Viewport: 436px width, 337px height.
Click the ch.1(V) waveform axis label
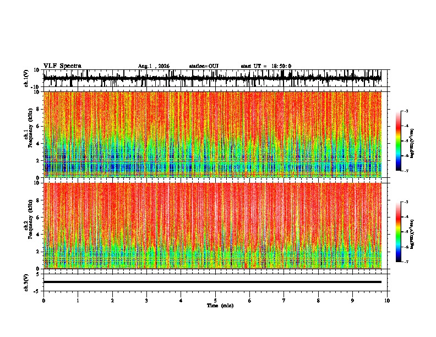[x=26, y=78]
